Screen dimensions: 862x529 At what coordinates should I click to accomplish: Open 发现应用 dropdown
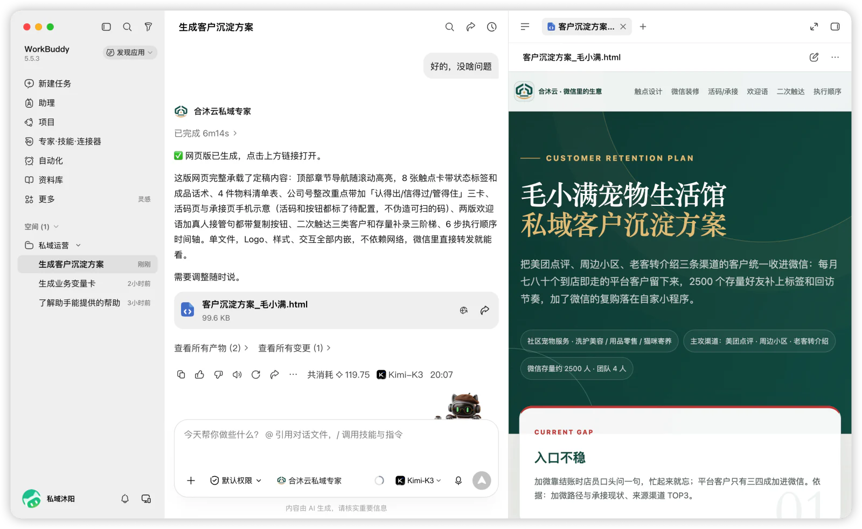(x=130, y=52)
